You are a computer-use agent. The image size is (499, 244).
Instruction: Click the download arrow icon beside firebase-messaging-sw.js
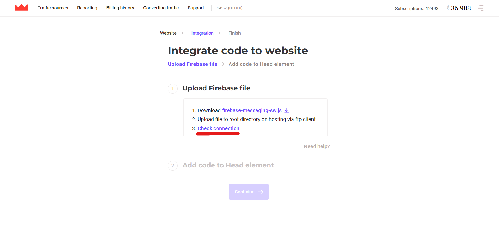(x=287, y=111)
